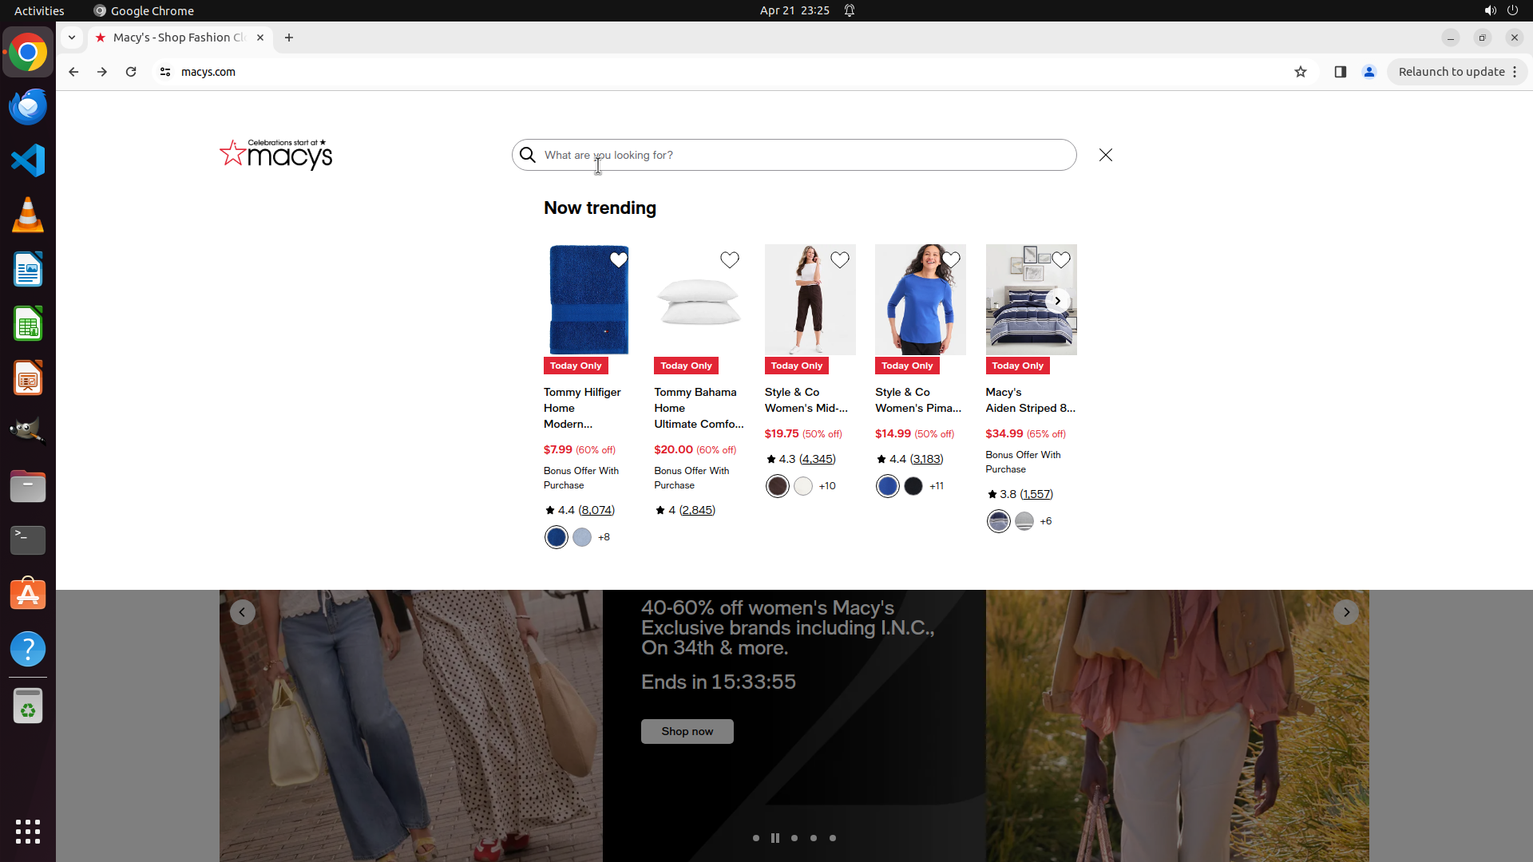This screenshot has height=862, width=1533.
Task: Bookmark this page with star icon
Action: pos(1301,72)
